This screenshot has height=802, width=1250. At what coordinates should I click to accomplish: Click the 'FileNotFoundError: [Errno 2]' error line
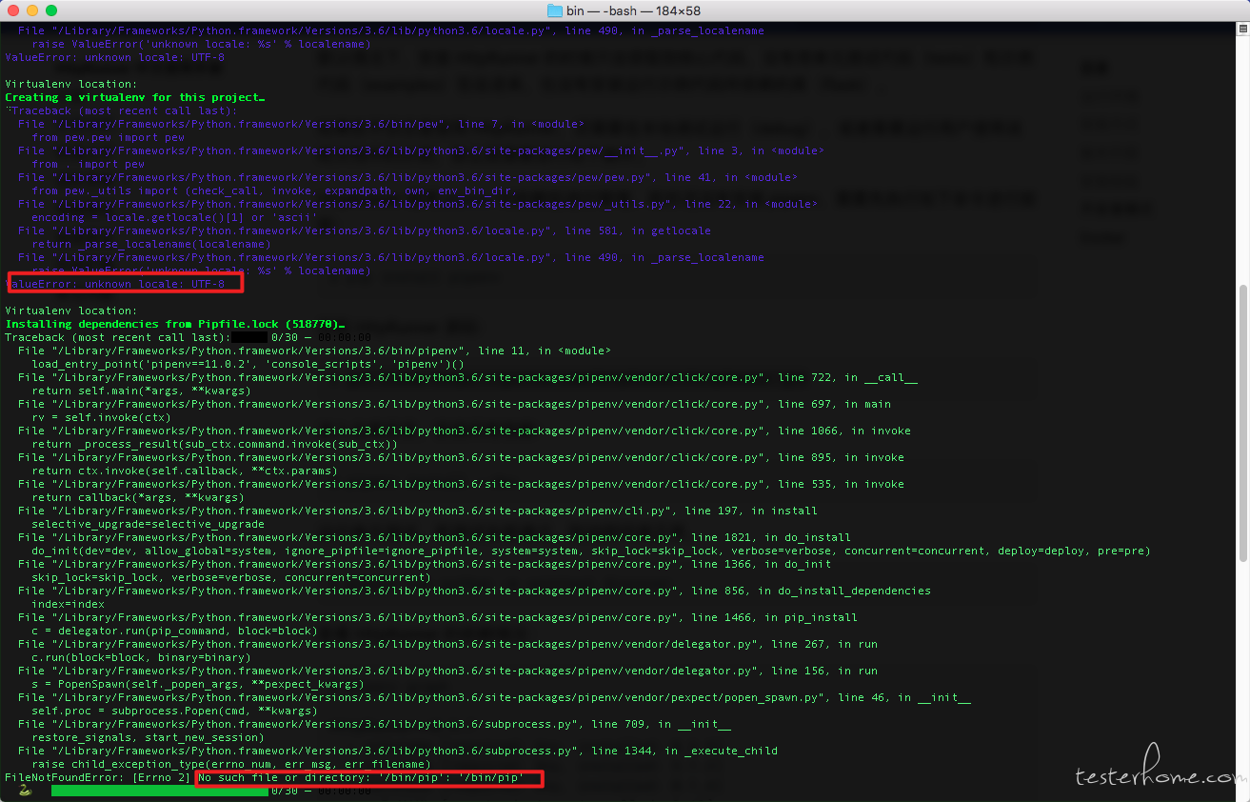pyautogui.click(x=266, y=778)
